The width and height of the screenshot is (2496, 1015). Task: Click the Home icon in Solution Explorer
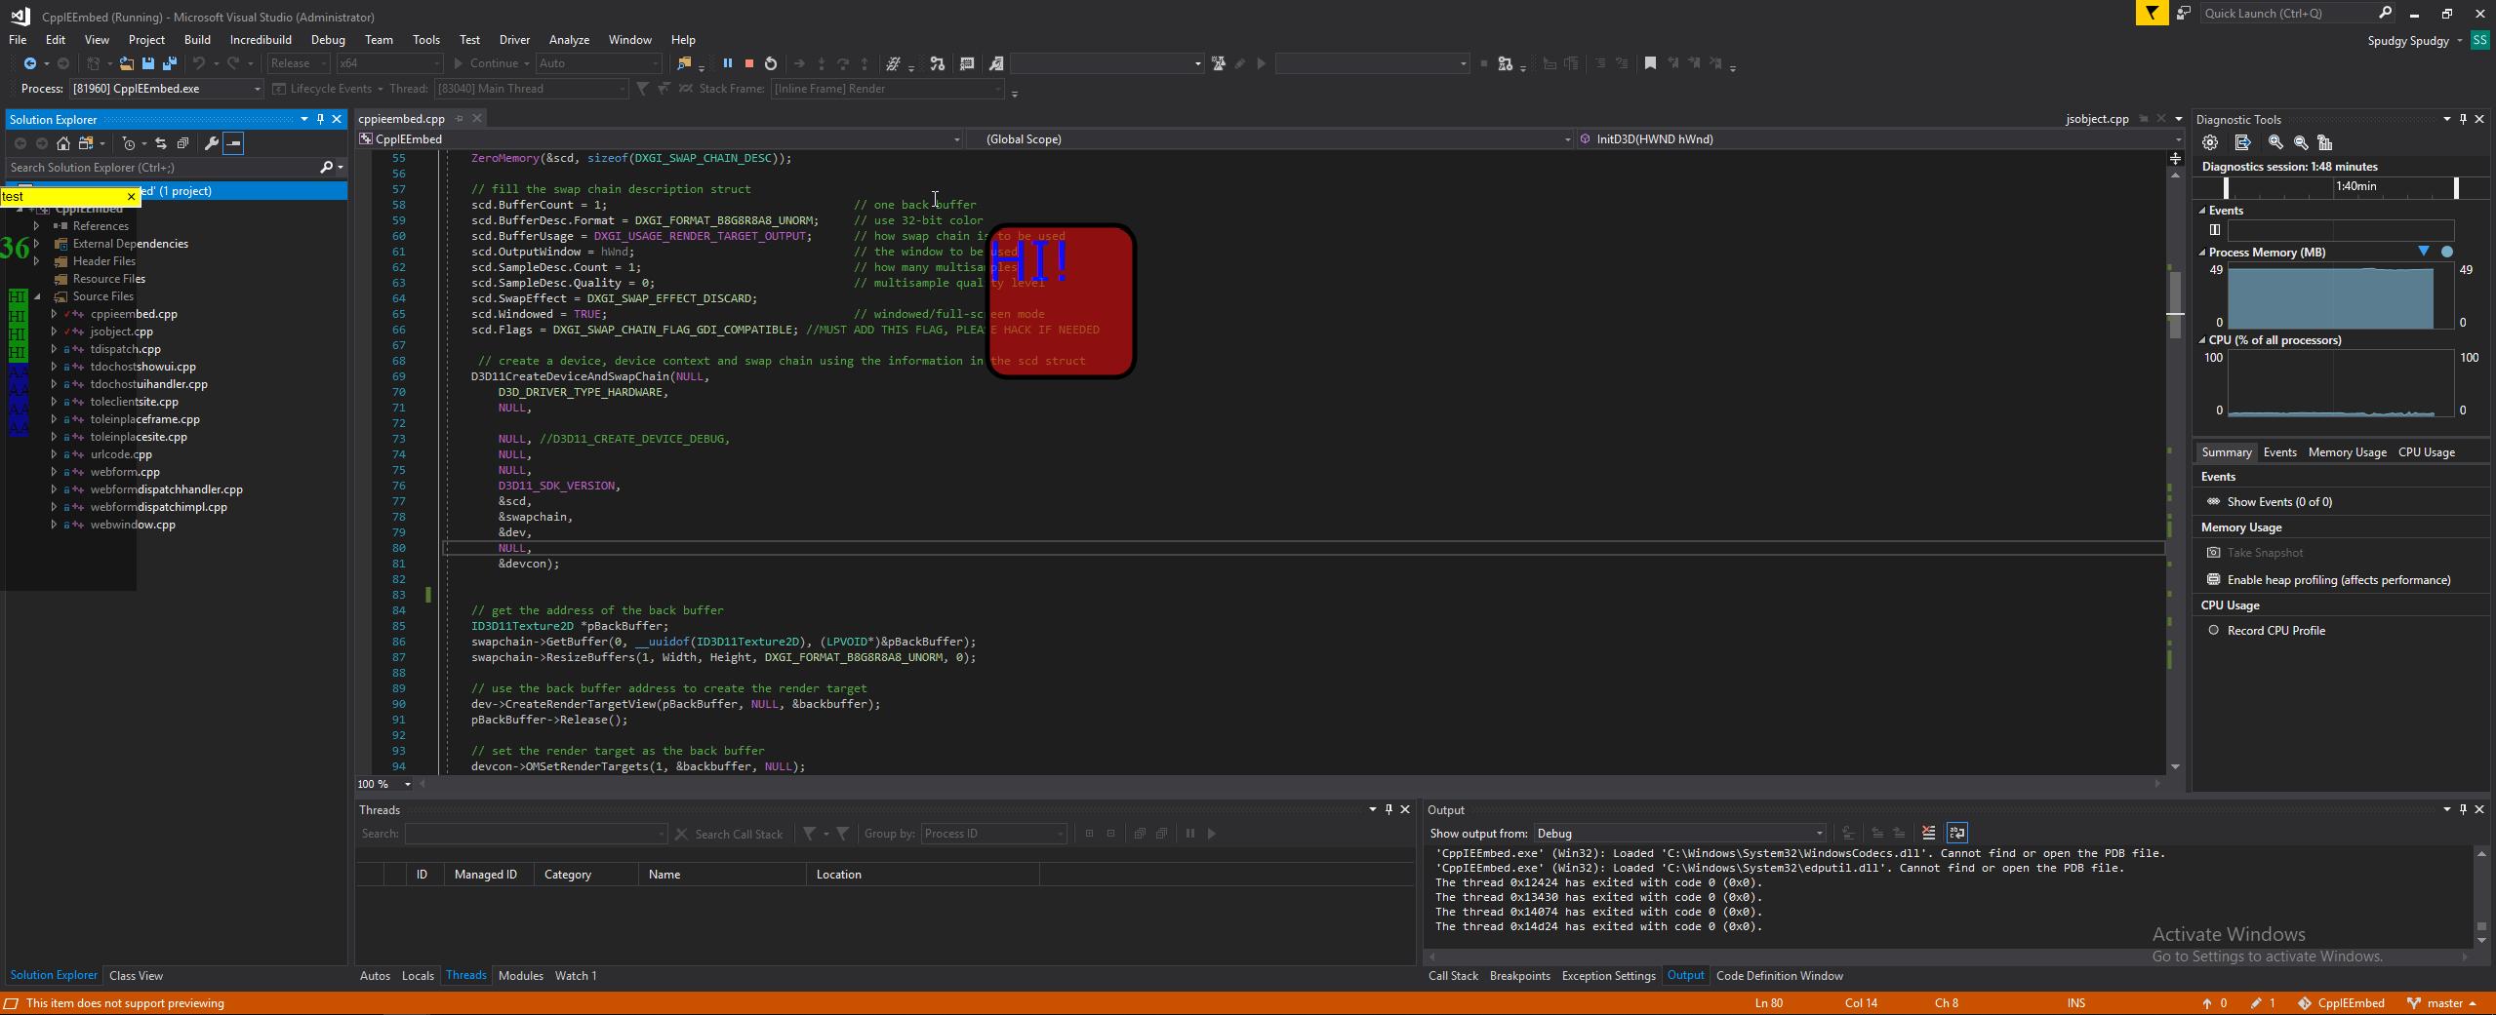click(x=63, y=143)
